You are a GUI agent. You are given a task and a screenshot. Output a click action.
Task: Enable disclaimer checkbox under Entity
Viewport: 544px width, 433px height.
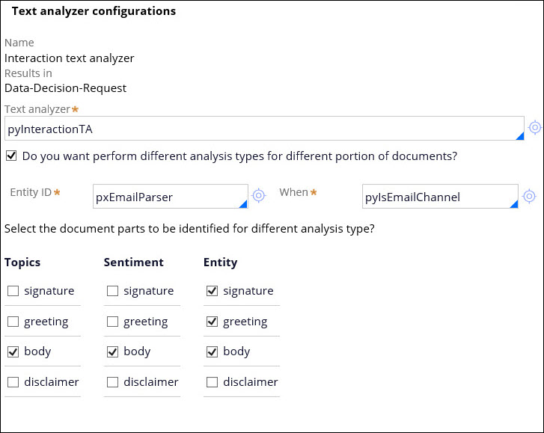(x=212, y=382)
